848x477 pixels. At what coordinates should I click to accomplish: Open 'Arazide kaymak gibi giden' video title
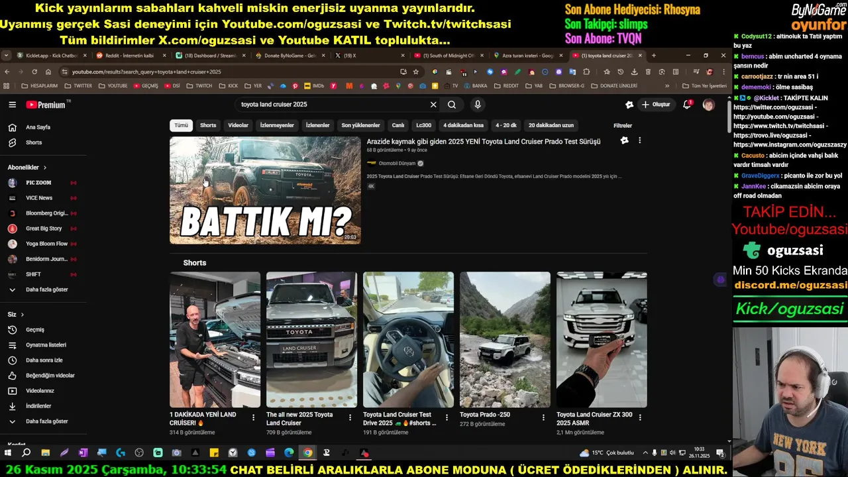coord(484,141)
